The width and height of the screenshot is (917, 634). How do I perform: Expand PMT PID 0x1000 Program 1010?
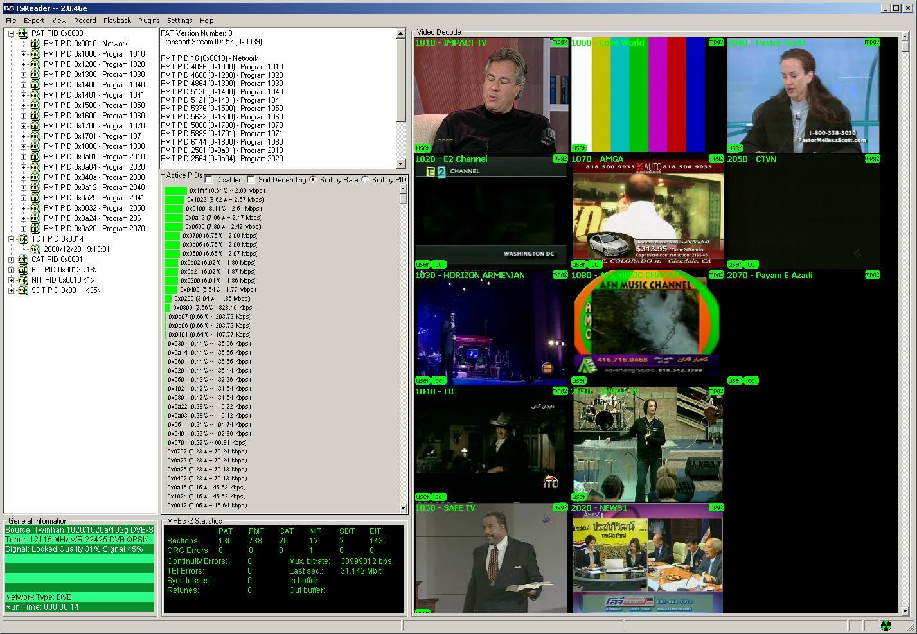click(x=23, y=54)
